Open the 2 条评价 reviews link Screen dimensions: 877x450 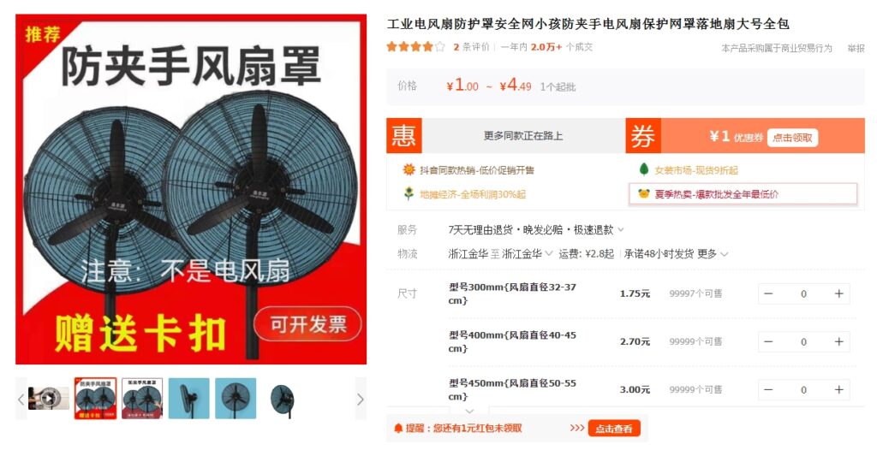[471, 47]
